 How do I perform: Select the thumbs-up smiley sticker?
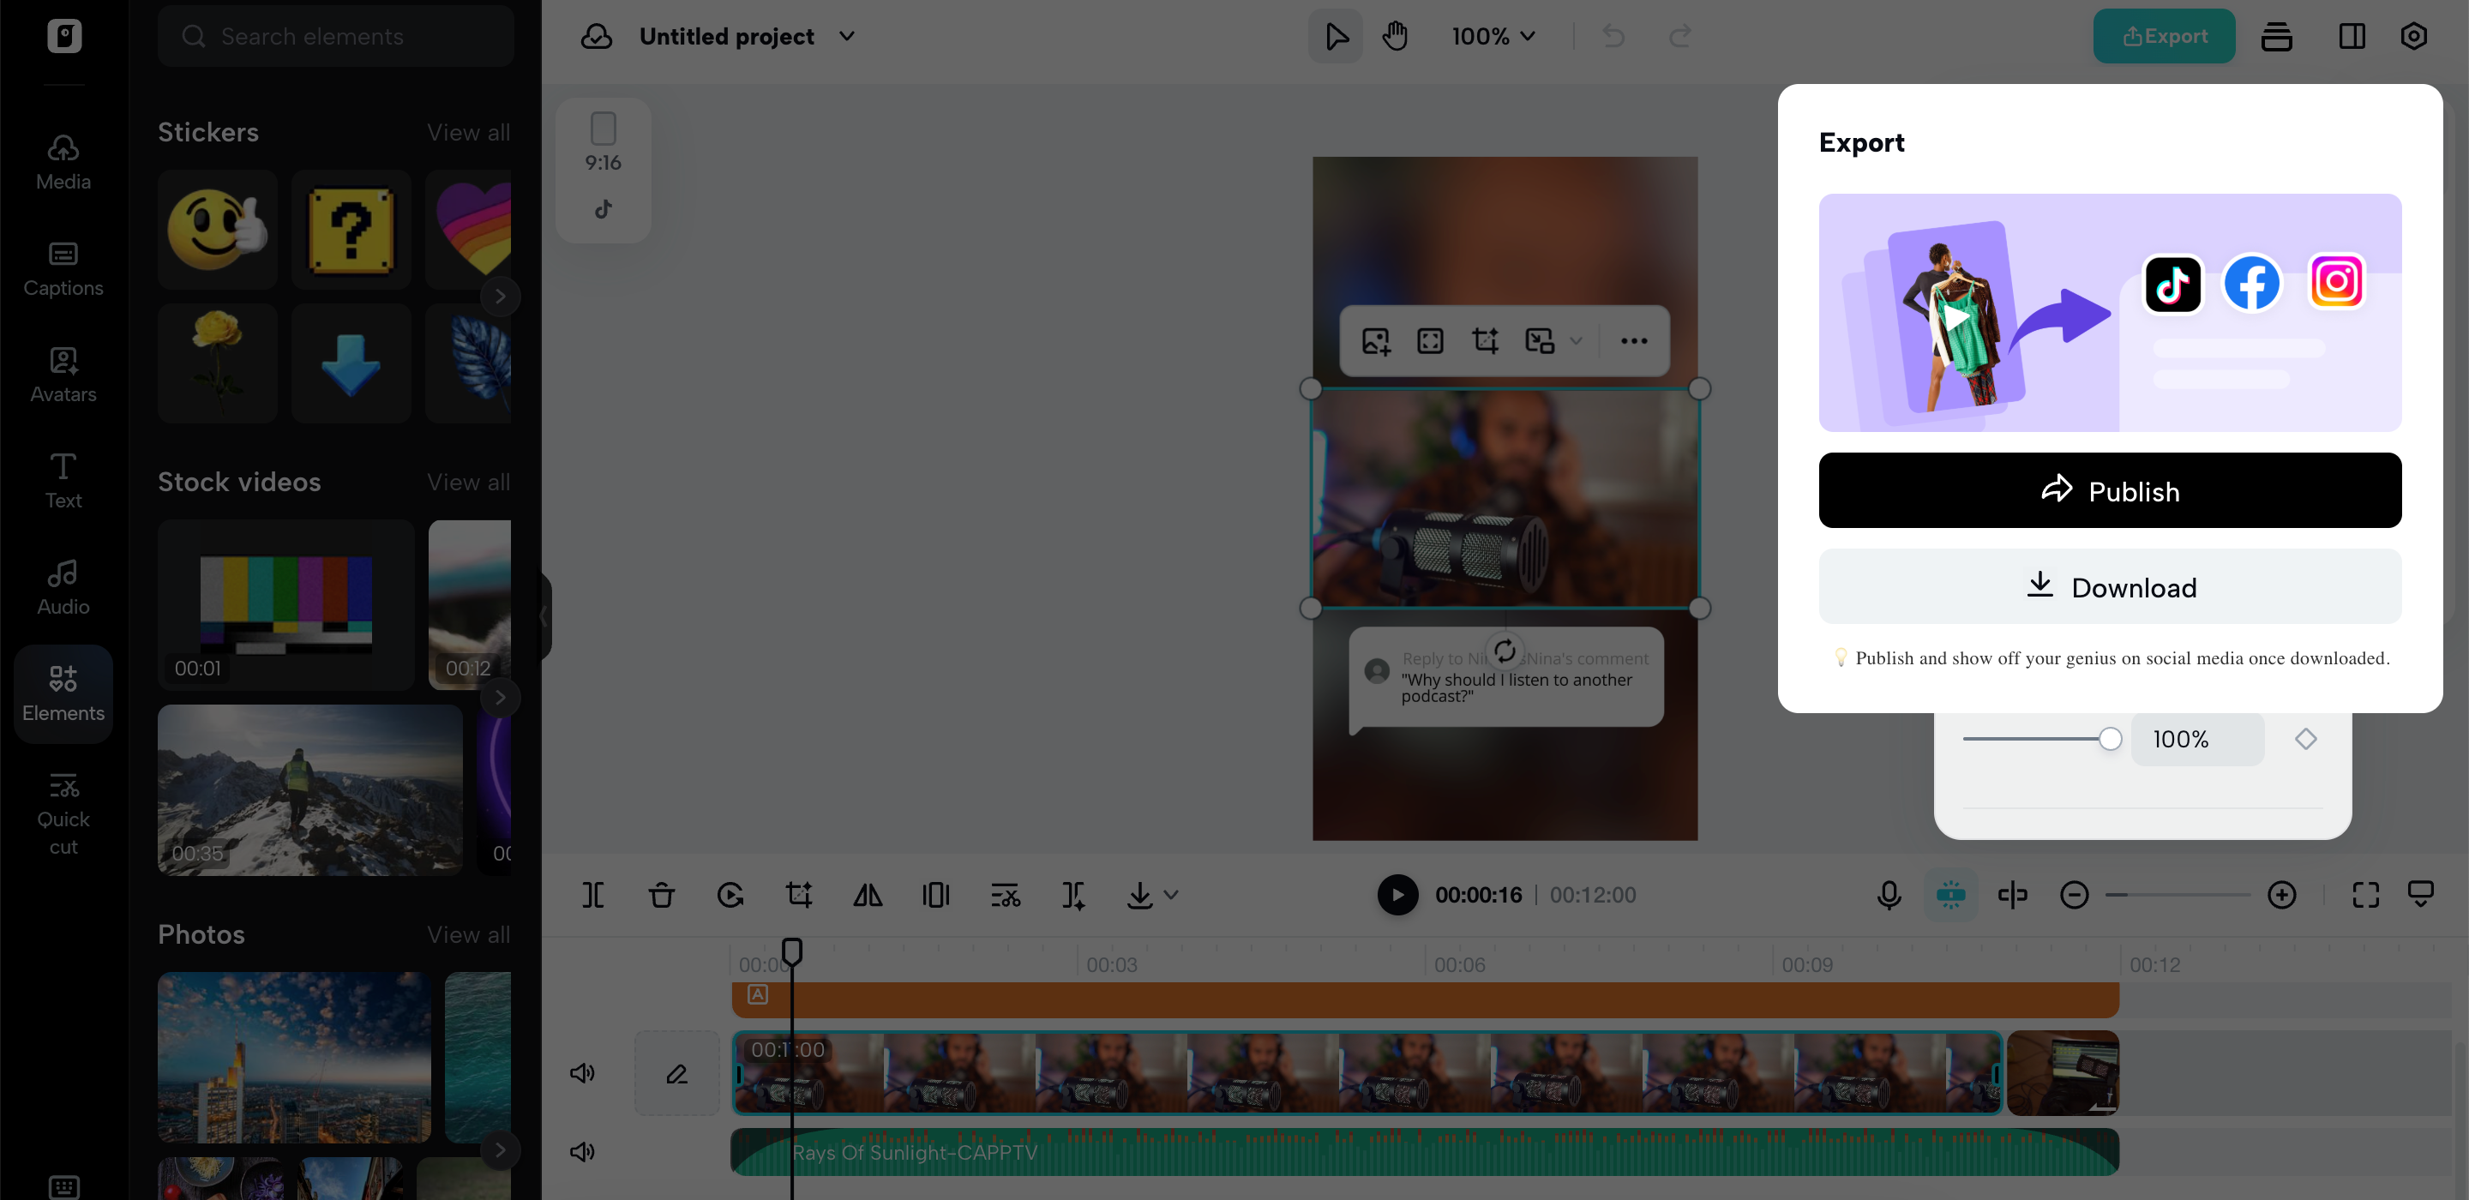point(218,230)
